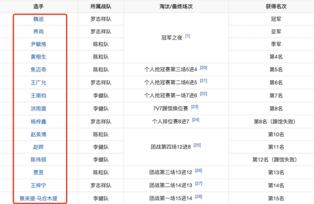
Task: Open the 赵晔 link
Action: point(39,147)
